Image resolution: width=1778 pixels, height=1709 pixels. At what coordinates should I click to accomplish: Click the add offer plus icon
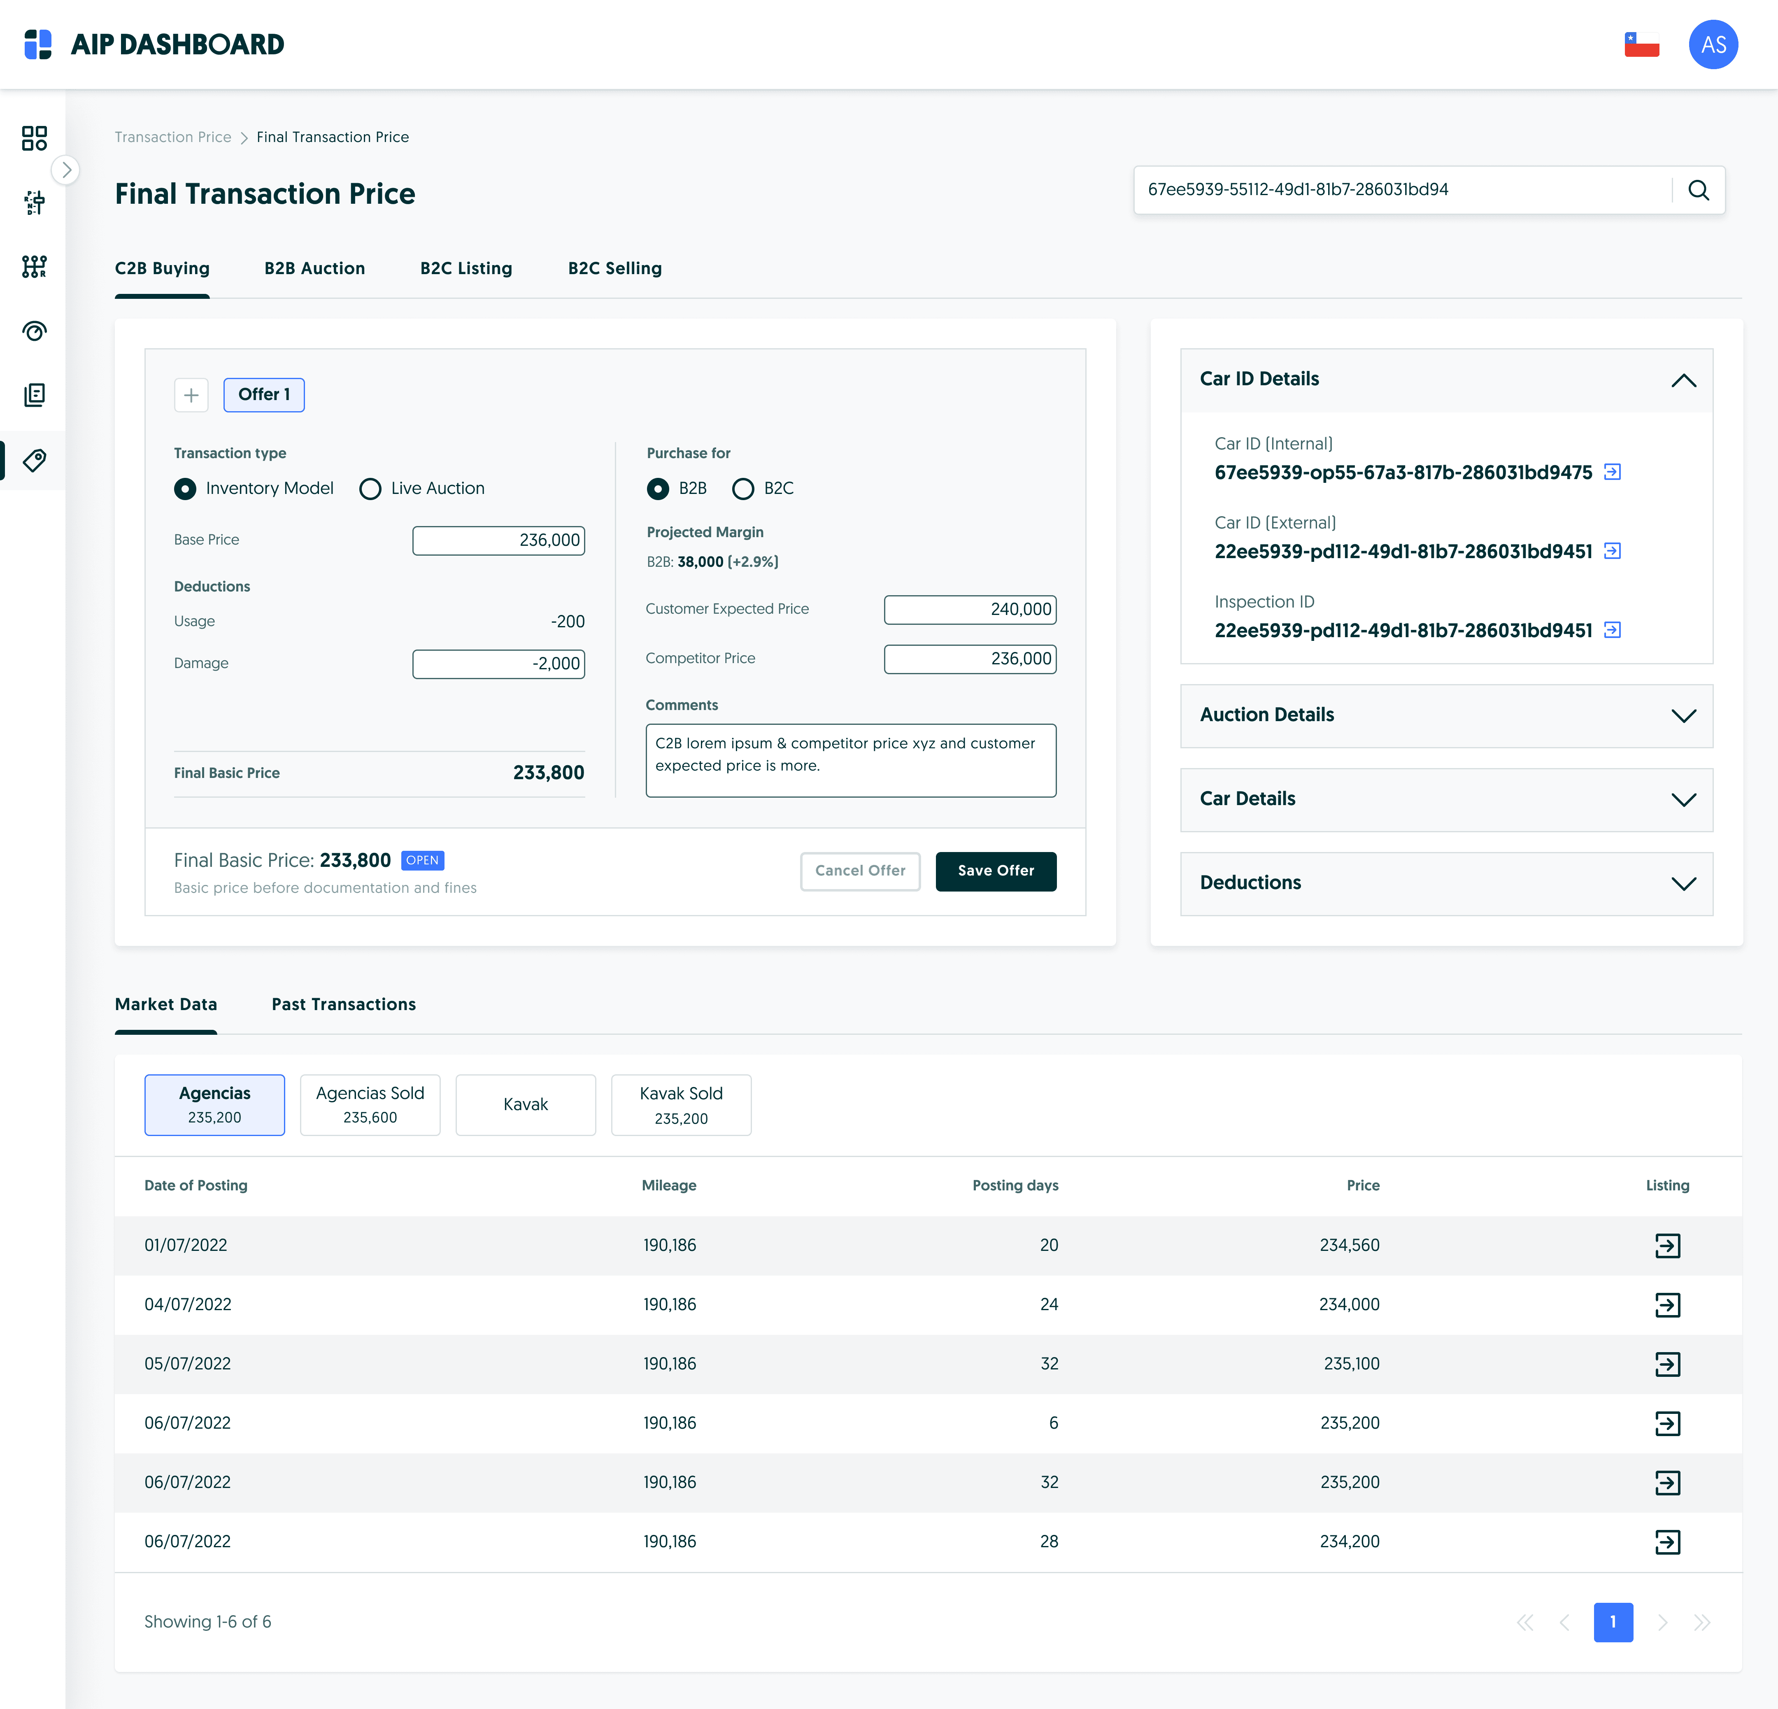[x=191, y=395]
